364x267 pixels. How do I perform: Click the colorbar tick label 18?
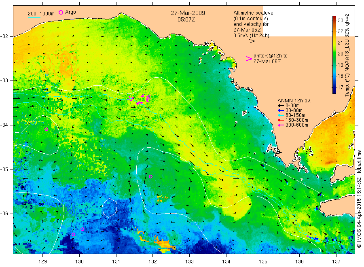pyautogui.click(x=340, y=76)
